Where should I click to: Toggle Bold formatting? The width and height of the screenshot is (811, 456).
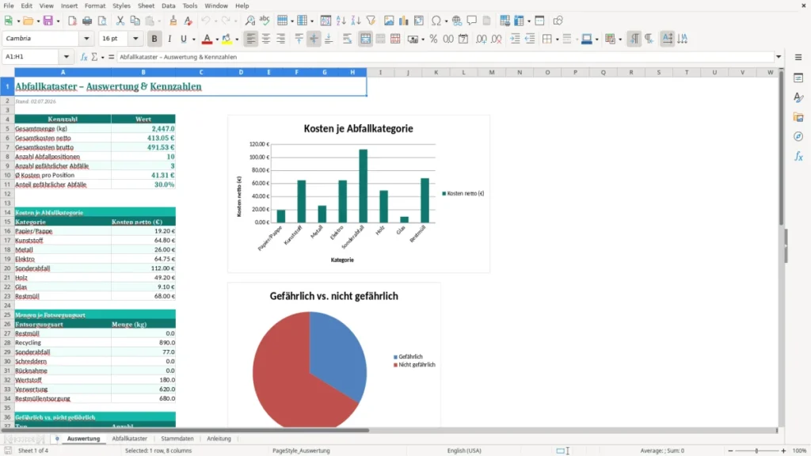pos(154,39)
